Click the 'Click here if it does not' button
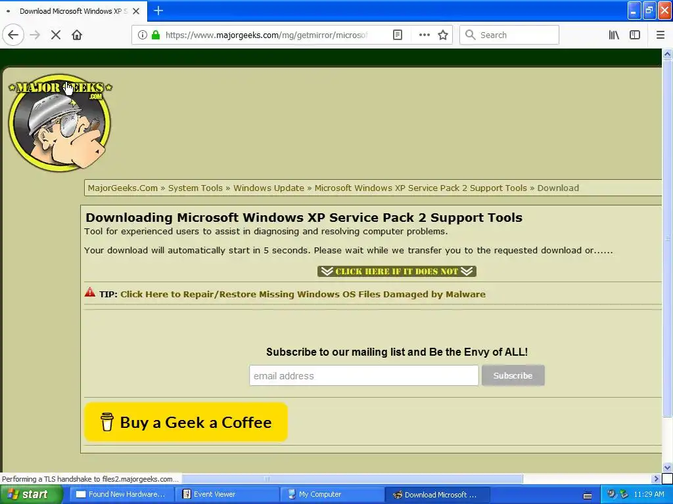 coord(397,271)
